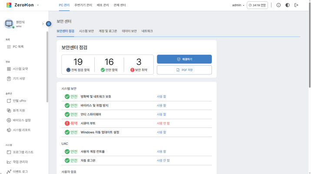Click the 해결하기 button
Screen dimensions: 311x174
(184, 59)
